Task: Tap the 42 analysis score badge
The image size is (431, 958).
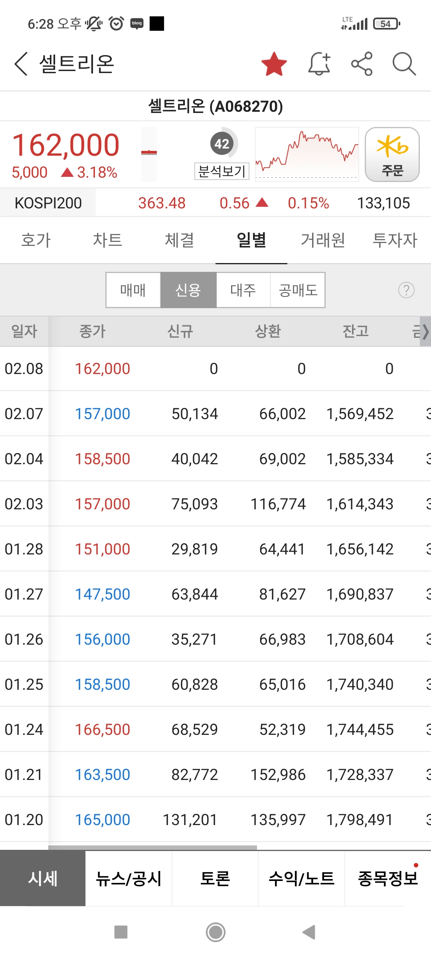Action: [222, 144]
